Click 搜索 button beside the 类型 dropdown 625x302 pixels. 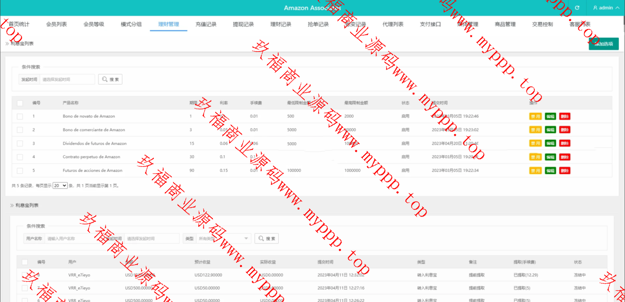(267, 239)
